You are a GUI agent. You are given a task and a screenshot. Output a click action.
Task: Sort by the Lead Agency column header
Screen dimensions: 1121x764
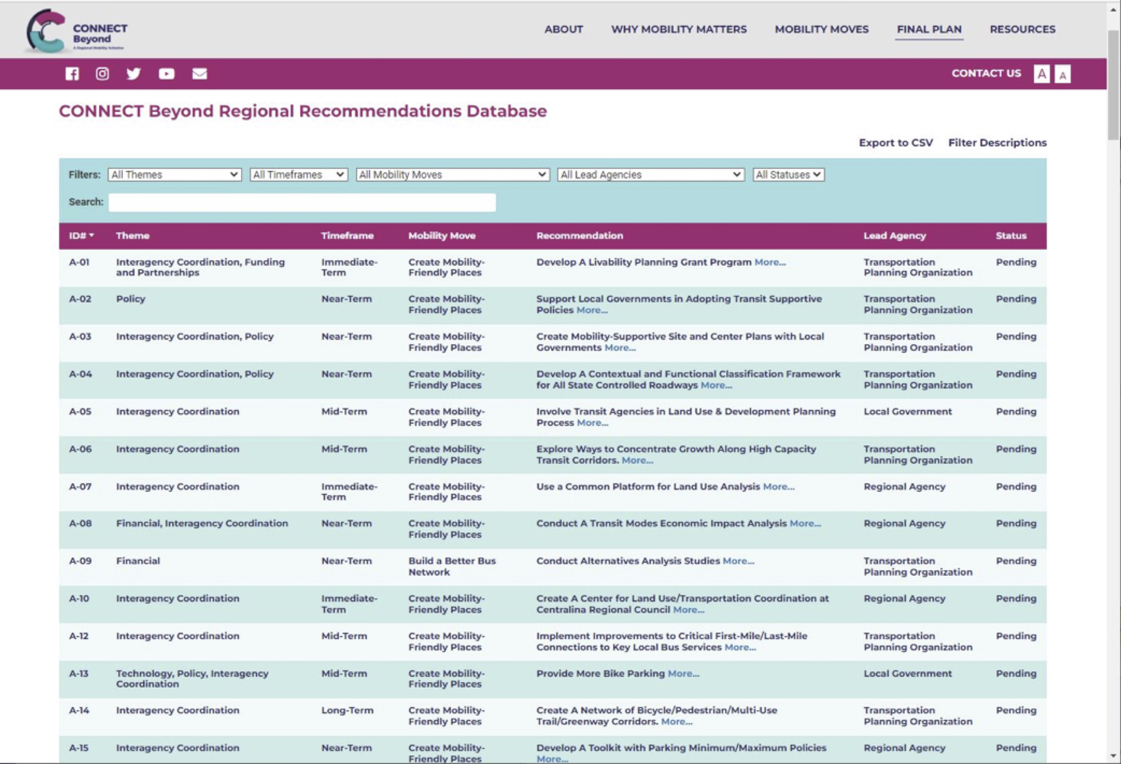click(895, 236)
